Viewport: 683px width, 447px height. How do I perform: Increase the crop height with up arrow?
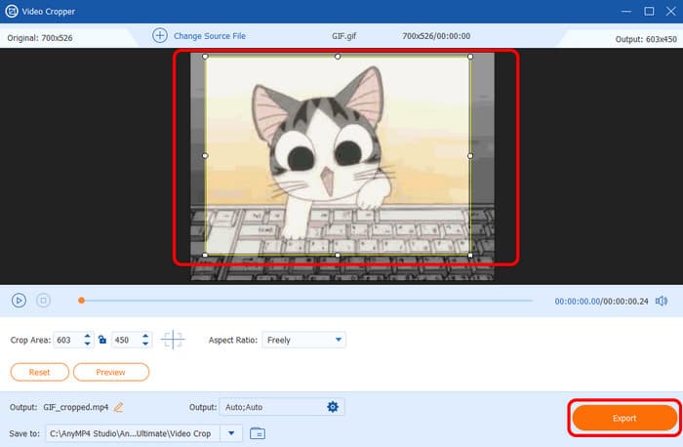(x=145, y=336)
